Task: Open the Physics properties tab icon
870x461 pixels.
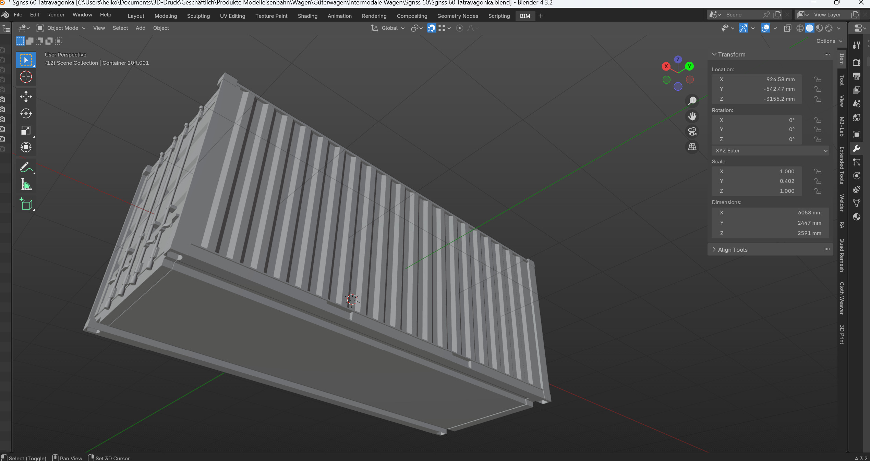Action: (857, 176)
